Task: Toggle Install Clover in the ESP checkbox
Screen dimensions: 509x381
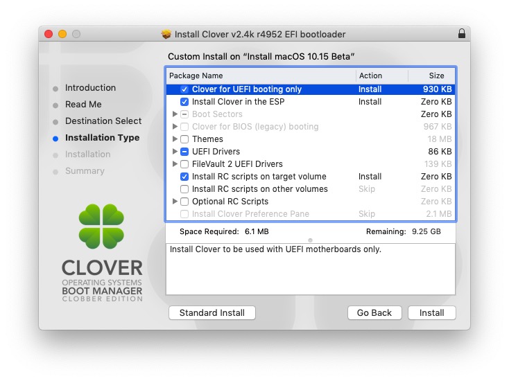Action: click(184, 102)
